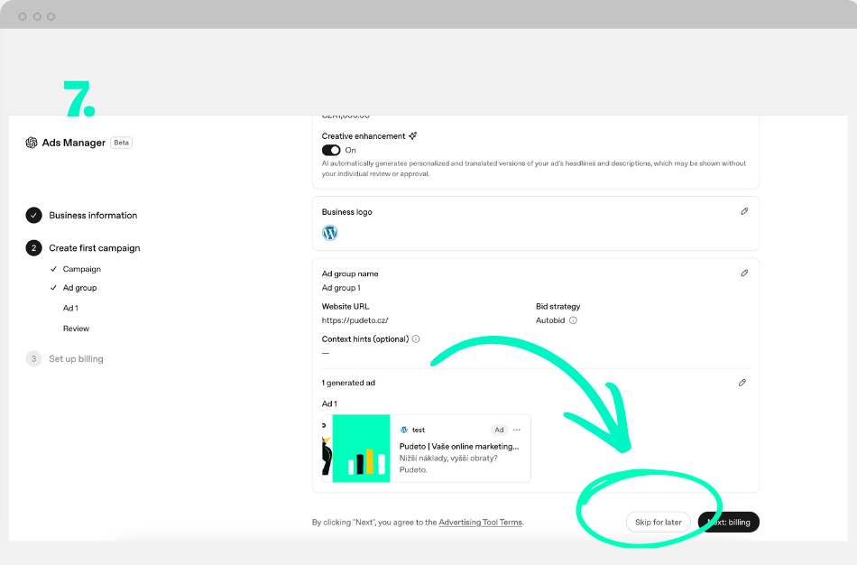
Task: Click the https://pudeto.cz/ website URL text
Action: pos(355,320)
